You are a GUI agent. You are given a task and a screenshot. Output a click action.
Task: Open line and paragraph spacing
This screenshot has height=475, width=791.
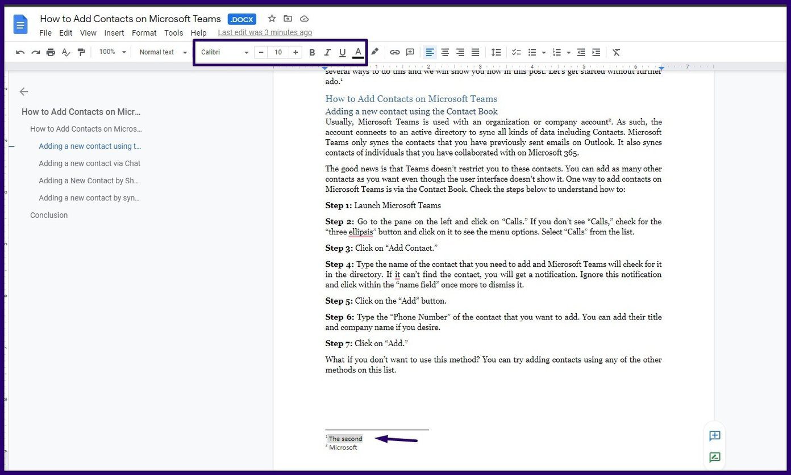pyautogui.click(x=496, y=52)
